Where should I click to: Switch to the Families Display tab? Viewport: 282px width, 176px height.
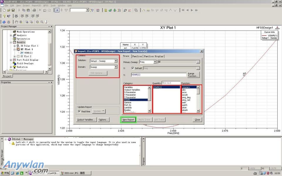[154, 56]
